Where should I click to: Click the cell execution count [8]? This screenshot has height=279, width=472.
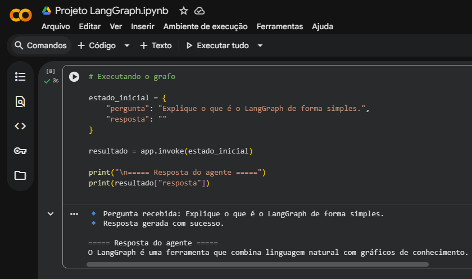(x=51, y=71)
